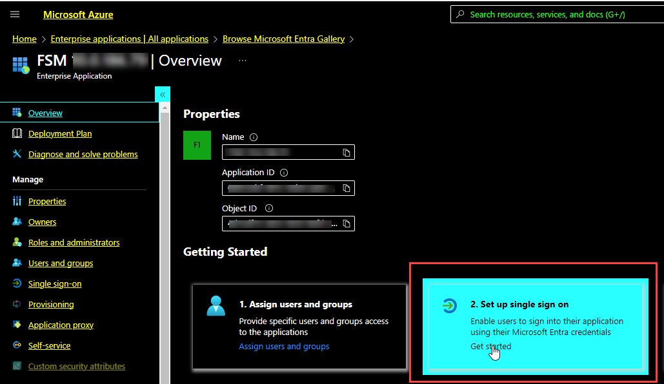This screenshot has height=384, width=664.
Task: Navigate to Home breadcrumb
Action: point(25,39)
